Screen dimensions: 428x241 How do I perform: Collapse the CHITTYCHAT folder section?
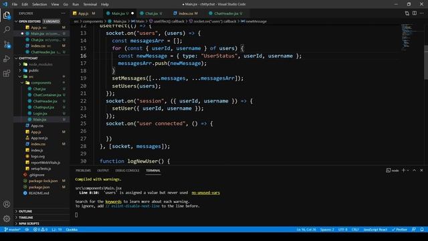pyautogui.click(x=41, y=58)
